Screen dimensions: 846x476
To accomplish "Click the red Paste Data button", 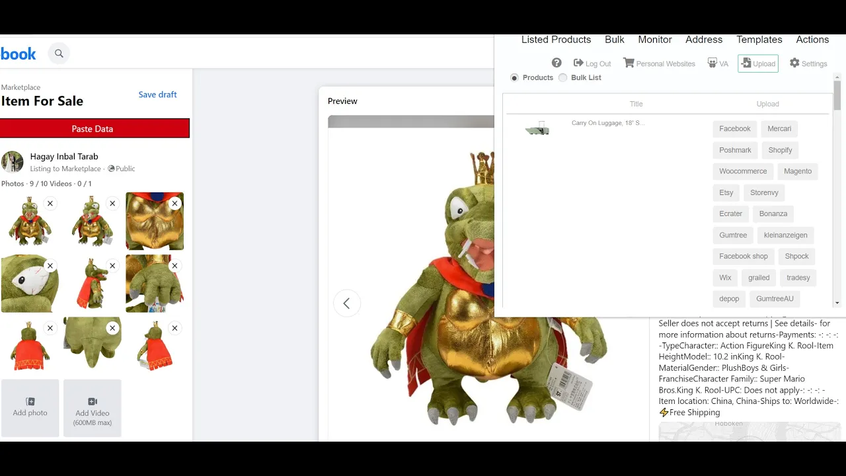I will (x=95, y=128).
